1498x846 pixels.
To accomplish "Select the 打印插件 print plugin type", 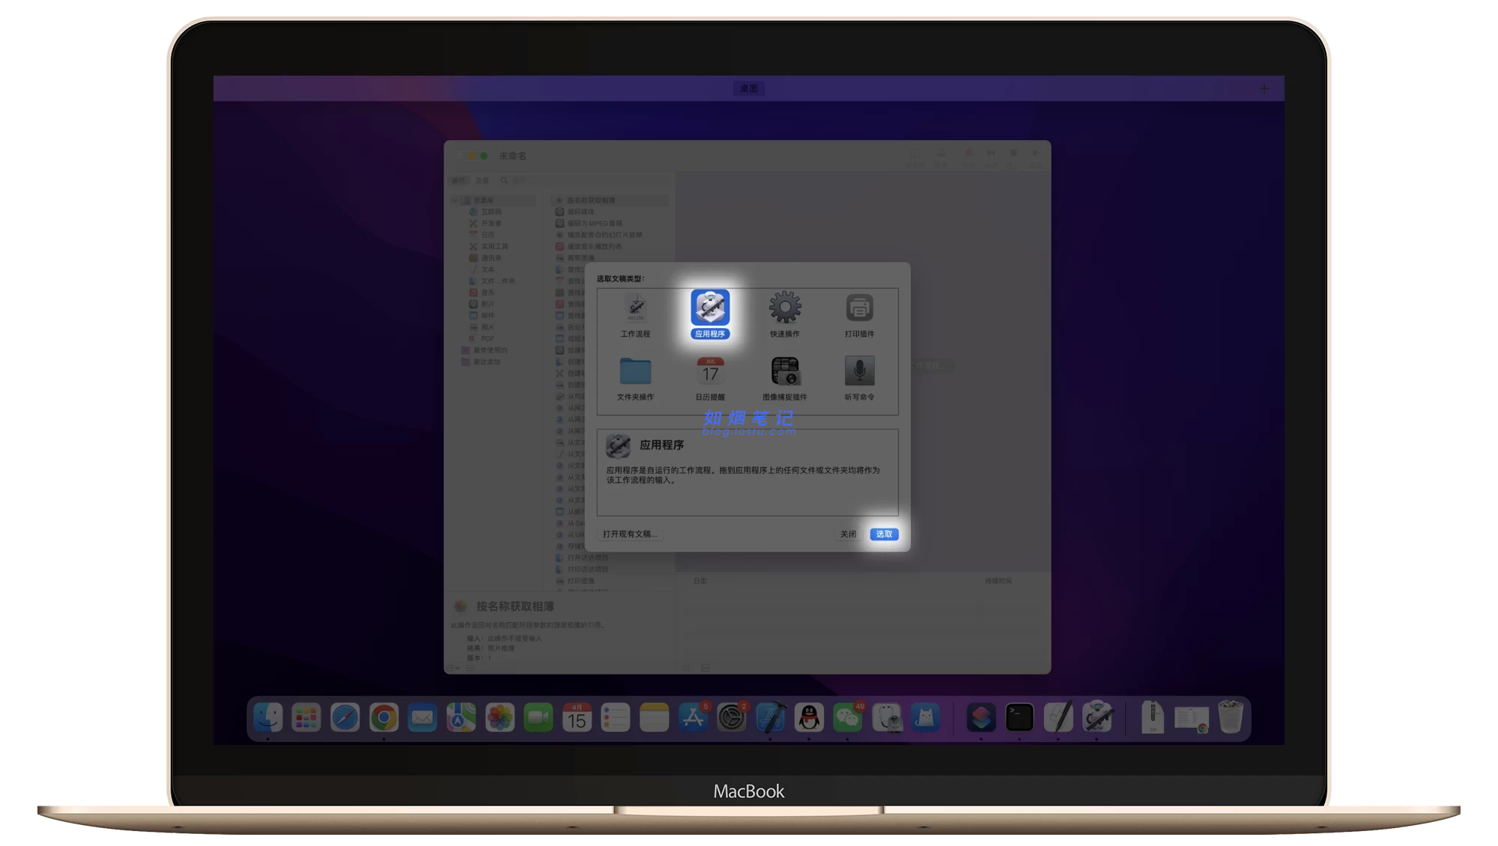I will click(x=859, y=314).
